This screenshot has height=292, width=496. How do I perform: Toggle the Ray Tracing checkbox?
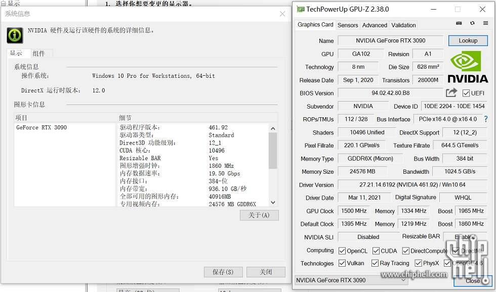tap(375, 263)
